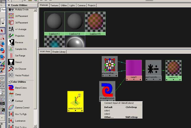Click the Sampler Info utility icon
This screenshot has width=191, height=128.
pyautogui.click(x=11, y=49)
